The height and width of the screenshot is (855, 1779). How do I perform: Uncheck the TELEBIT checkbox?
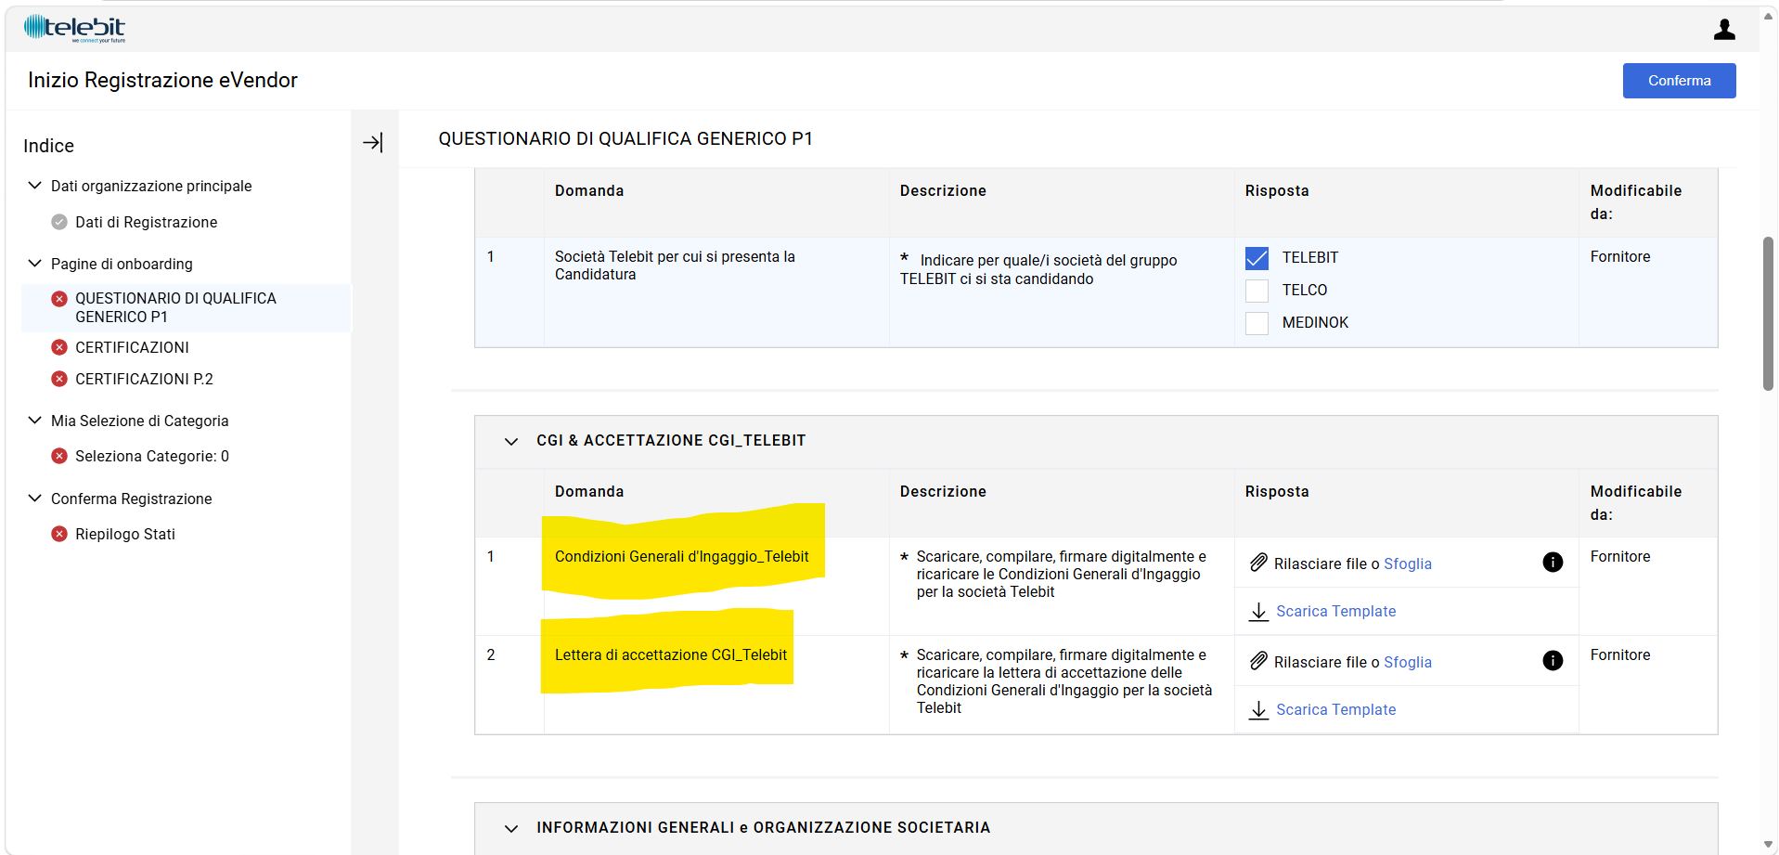[1257, 258]
